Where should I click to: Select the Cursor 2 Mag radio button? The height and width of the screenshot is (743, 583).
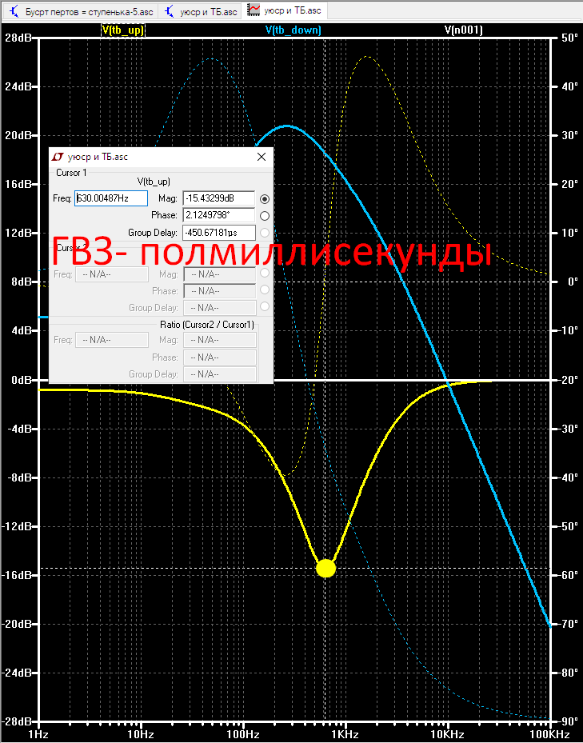(265, 273)
